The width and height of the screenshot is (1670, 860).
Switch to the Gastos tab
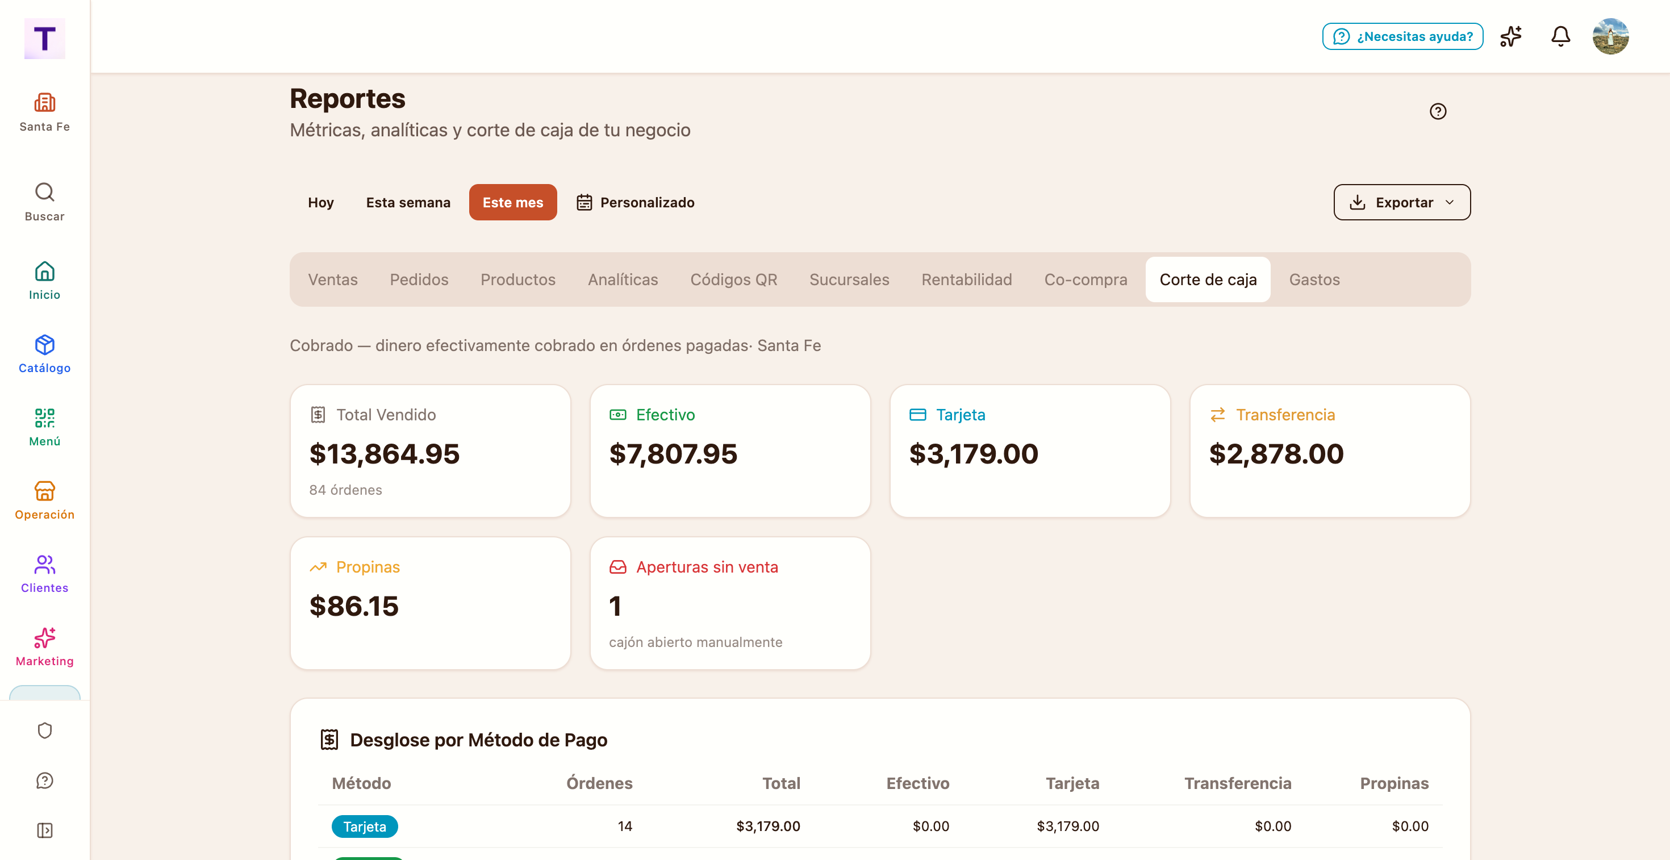pos(1314,279)
